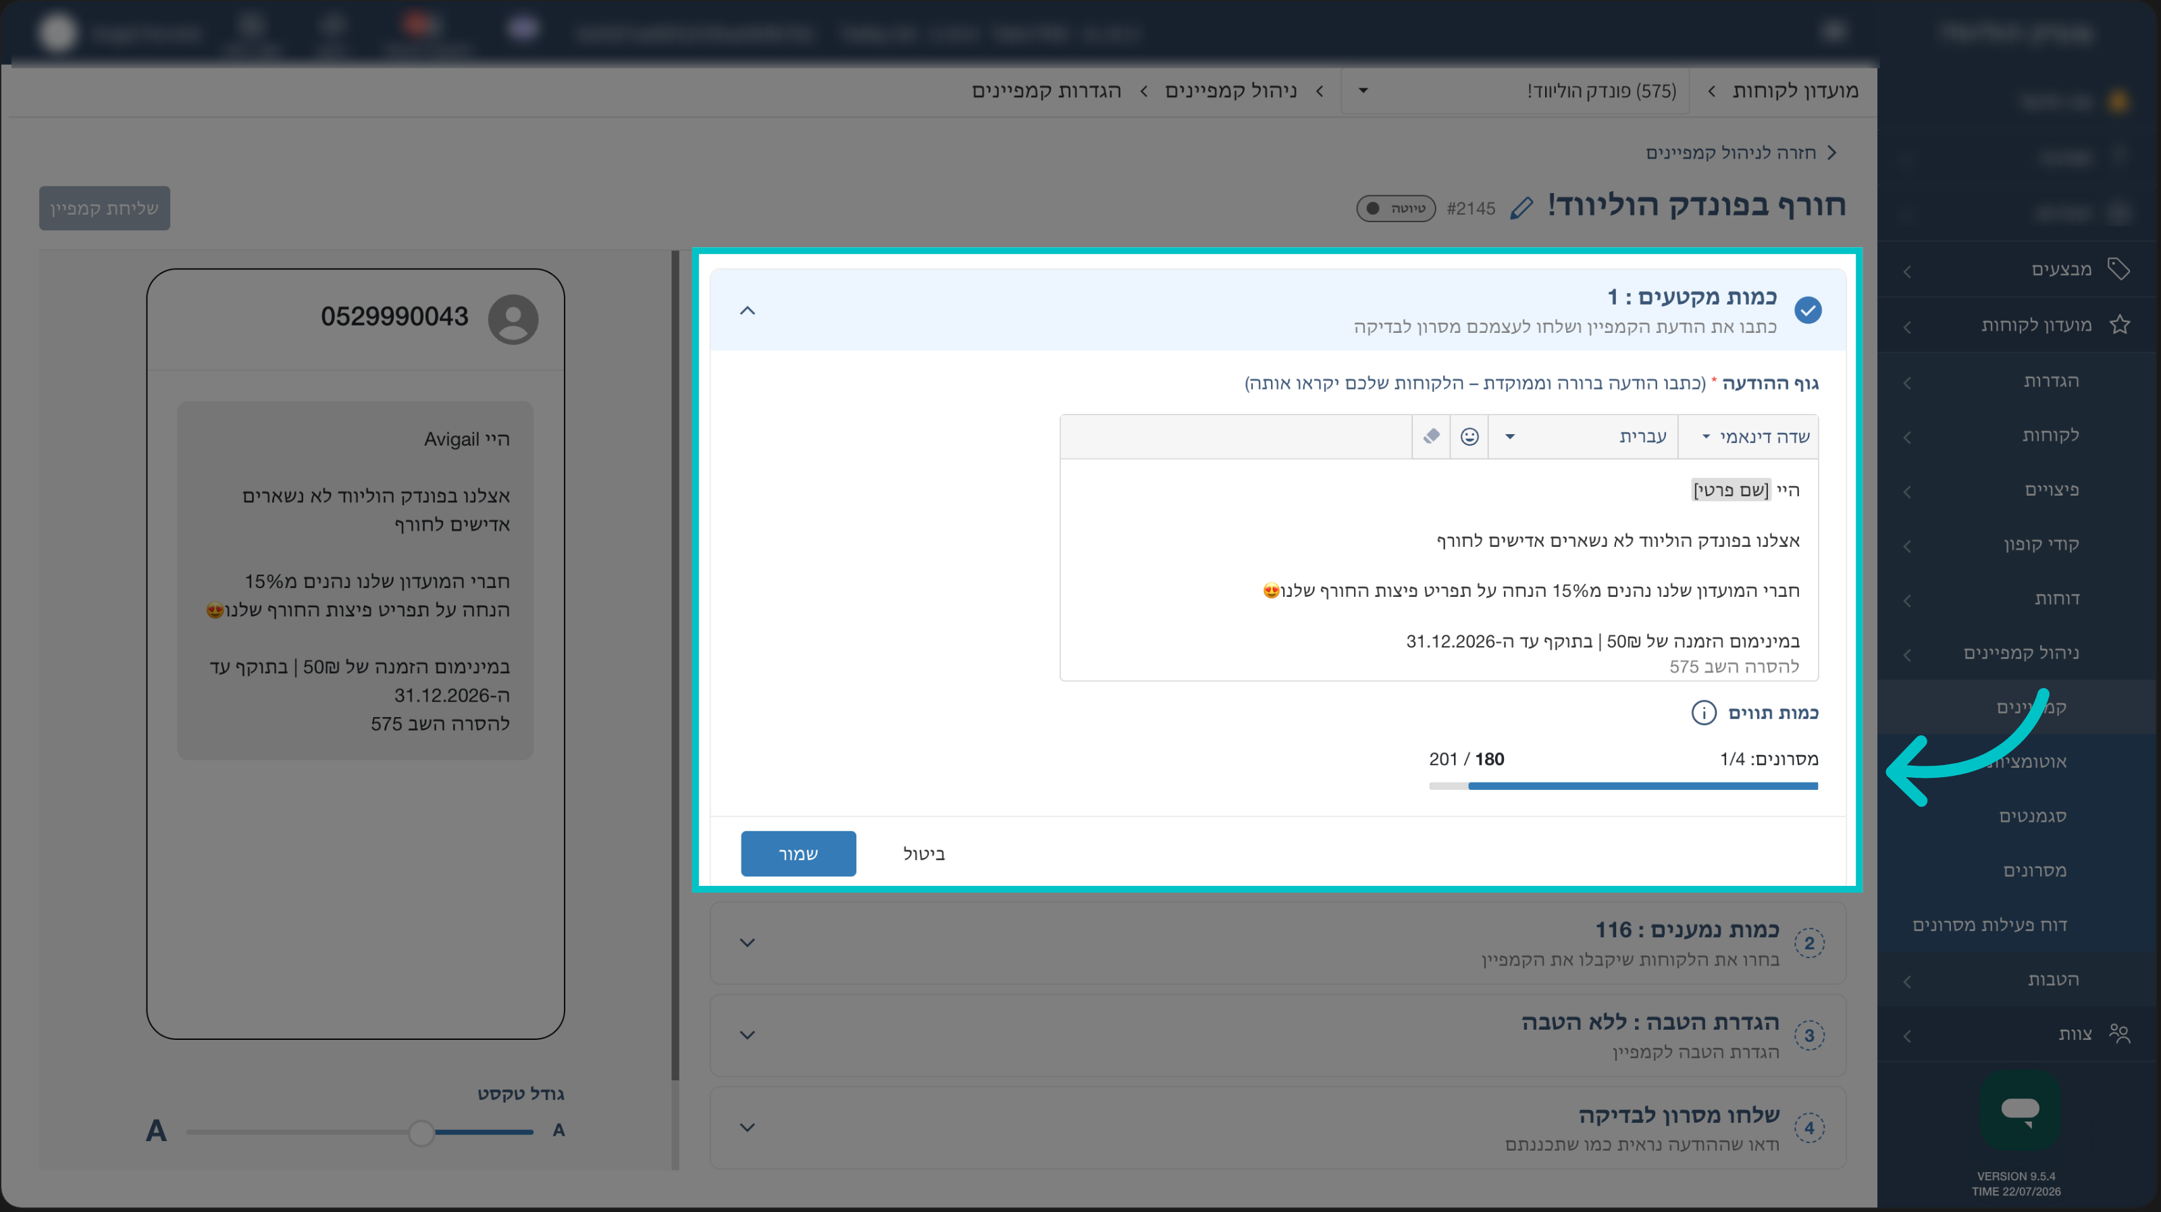Click הגדרות קמפיינים in the breadcrumb
Image resolution: width=2161 pixels, height=1212 pixels.
(1046, 90)
